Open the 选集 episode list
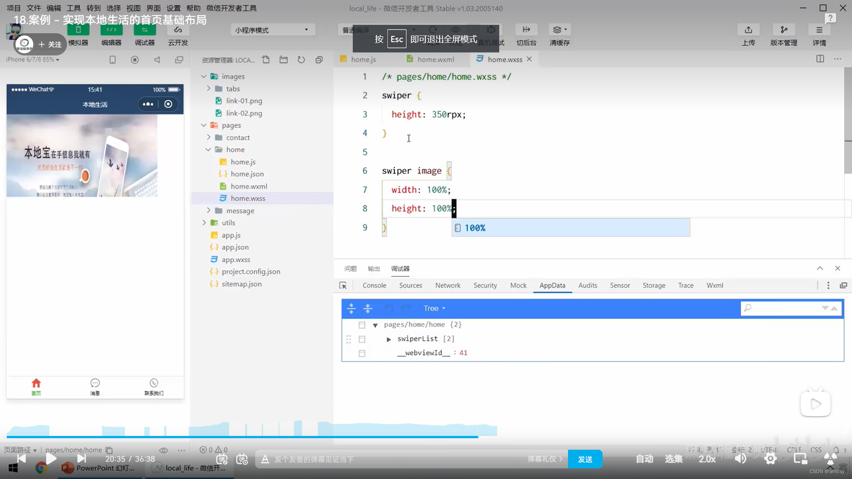852x479 pixels. [674, 459]
